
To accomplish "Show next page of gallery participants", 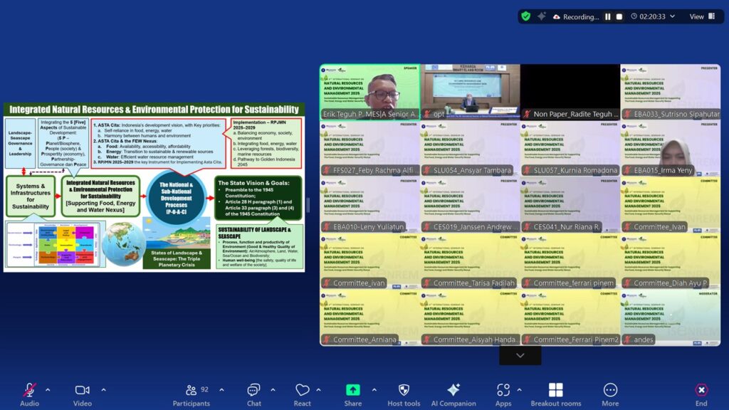I will [x=520, y=354].
